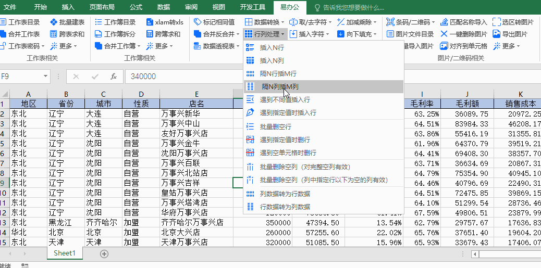Click 匹配名称导入 tool
541x268 pixels.
click(464, 22)
